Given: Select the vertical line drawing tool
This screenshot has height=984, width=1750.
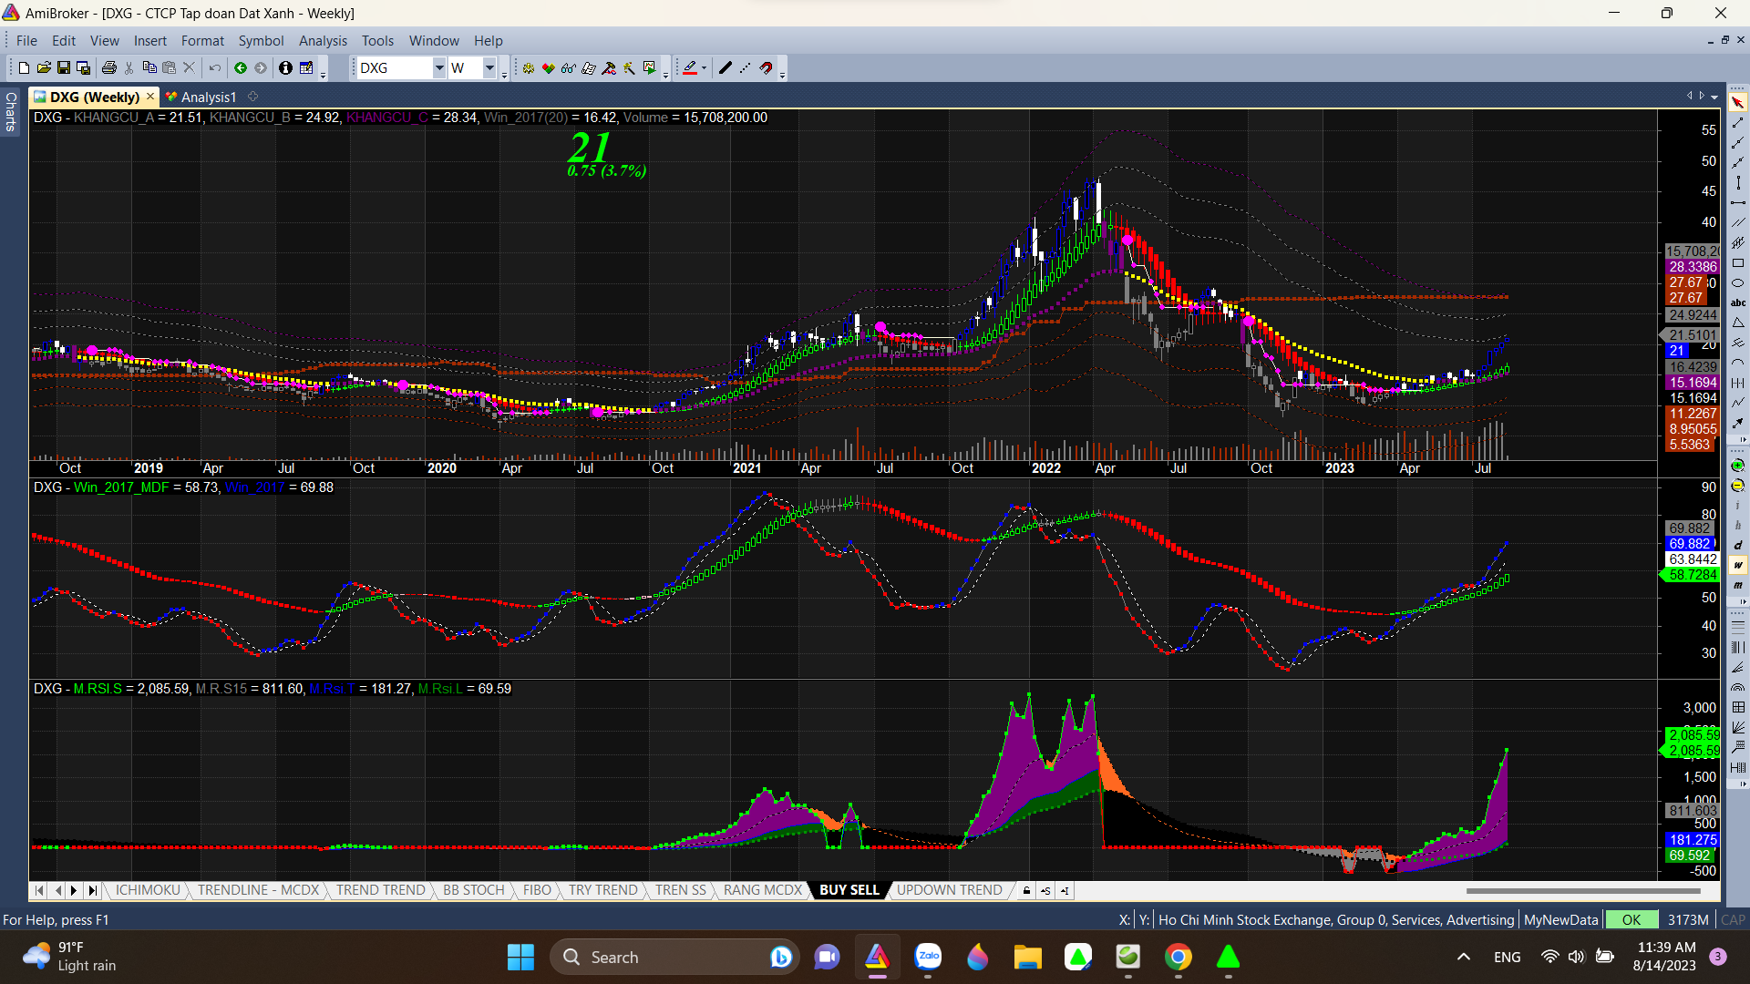Looking at the screenshot, I should (1738, 182).
